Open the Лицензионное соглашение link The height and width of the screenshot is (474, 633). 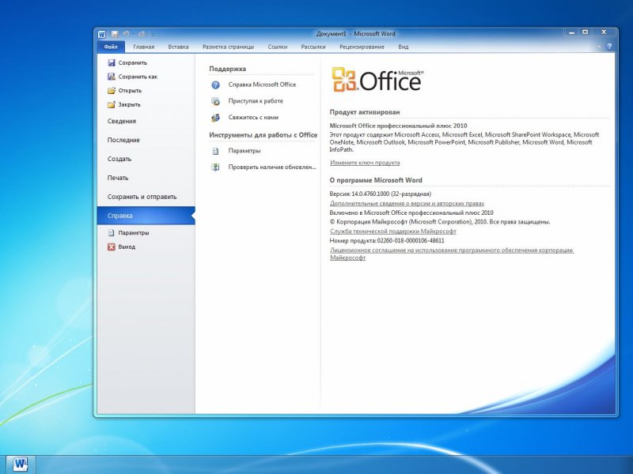[x=452, y=254]
